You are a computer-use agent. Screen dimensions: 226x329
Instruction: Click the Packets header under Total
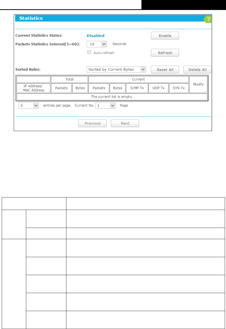tap(61, 88)
